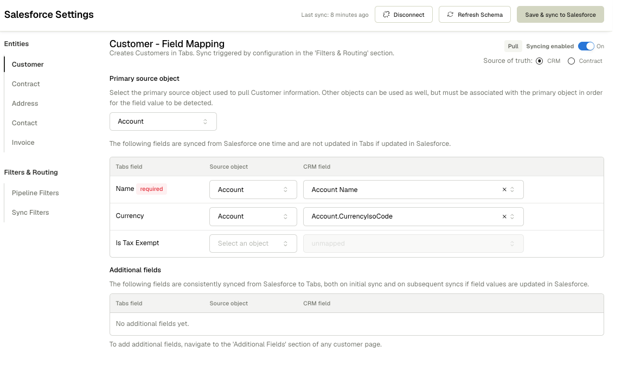Open source object dropdown for Name row
Viewport: 628px width, 365px height.
(253, 189)
